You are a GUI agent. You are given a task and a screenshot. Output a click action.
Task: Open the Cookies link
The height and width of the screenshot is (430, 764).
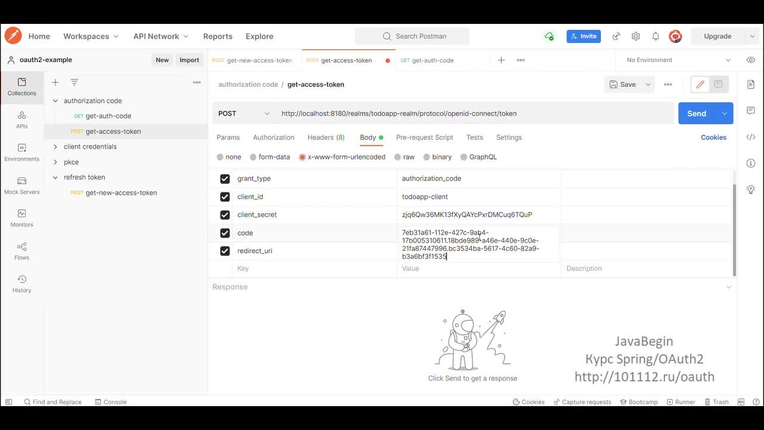(713, 137)
